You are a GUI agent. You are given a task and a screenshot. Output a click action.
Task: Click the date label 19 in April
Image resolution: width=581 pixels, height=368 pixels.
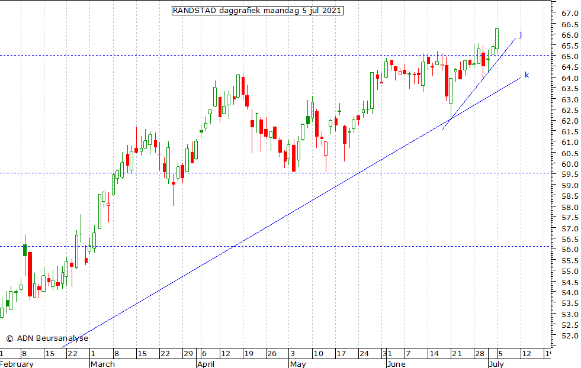(248, 354)
